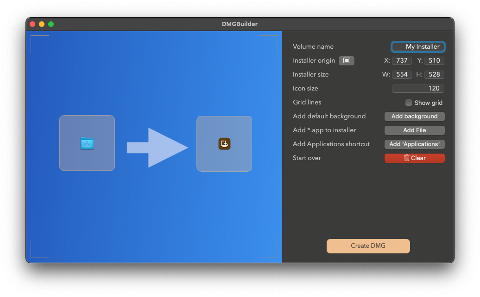Click the top-right corner marker of canvas
480x297 pixels.
coord(276,37)
